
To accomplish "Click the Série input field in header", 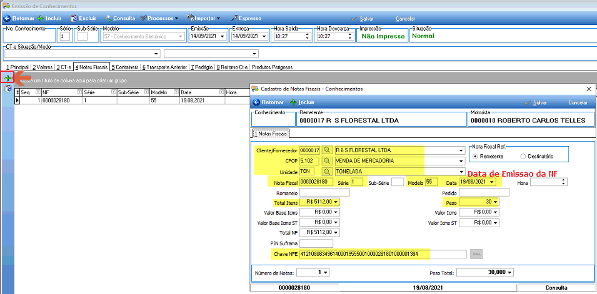I will coord(65,36).
